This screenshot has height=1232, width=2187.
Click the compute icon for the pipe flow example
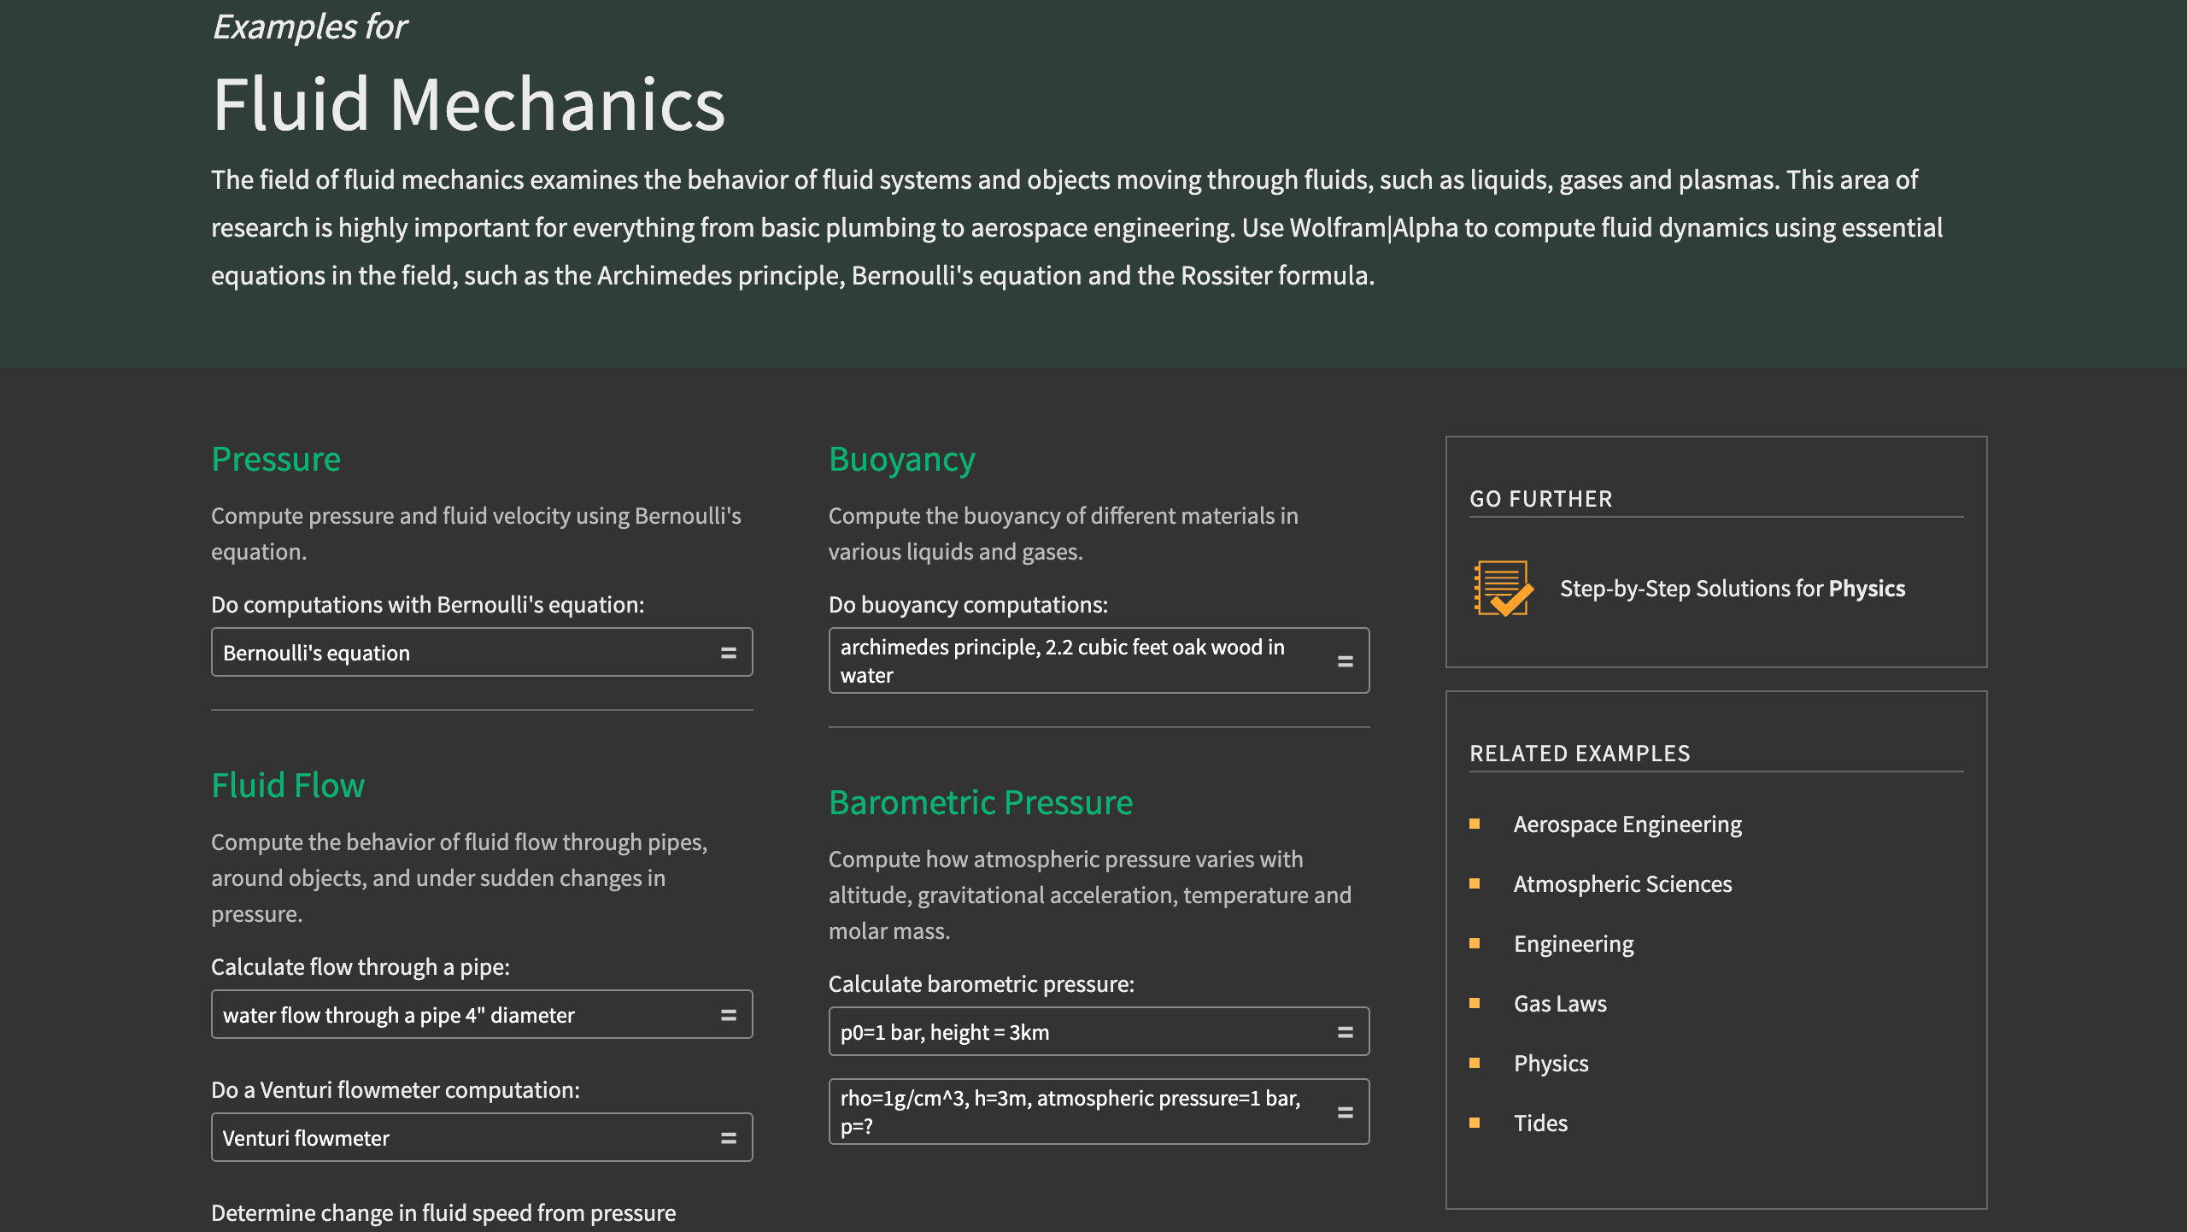pos(727,1014)
